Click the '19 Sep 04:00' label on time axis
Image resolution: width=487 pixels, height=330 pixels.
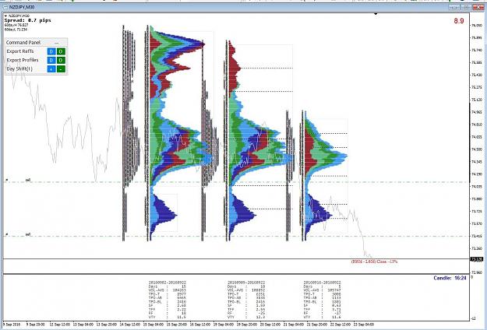pyautogui.click(x=223, y=325)
